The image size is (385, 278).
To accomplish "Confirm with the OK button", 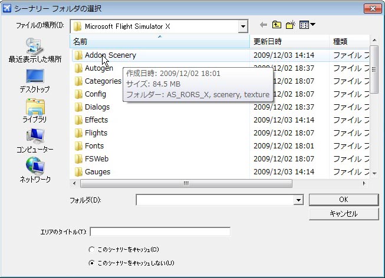I will pyautogui.click(x=344, y=200).
